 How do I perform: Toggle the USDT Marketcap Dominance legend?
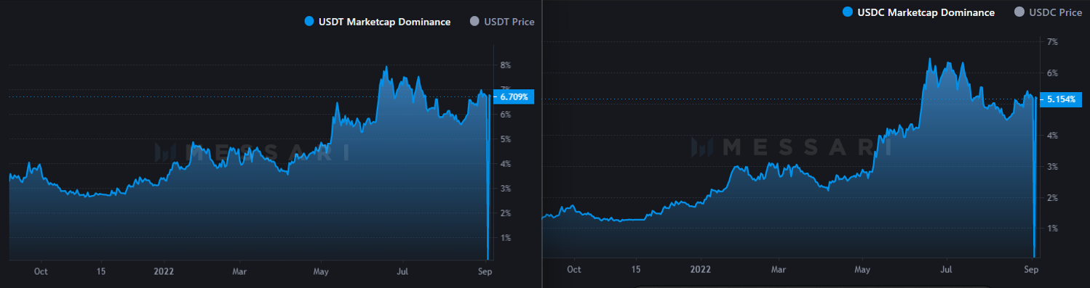click(378, 22)
